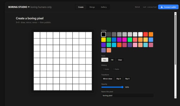Adjust the Opacity slider handle
Image resolution: width=180 pixels, height=106 pixels.
tap(122, 87)
